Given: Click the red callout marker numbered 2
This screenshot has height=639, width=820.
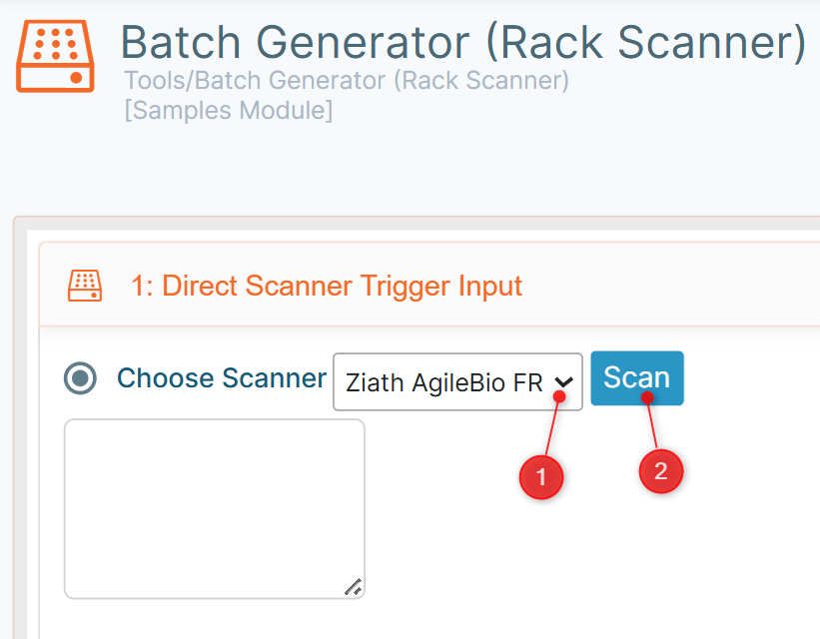Looking at the screenshot, I should click(661, 471).
